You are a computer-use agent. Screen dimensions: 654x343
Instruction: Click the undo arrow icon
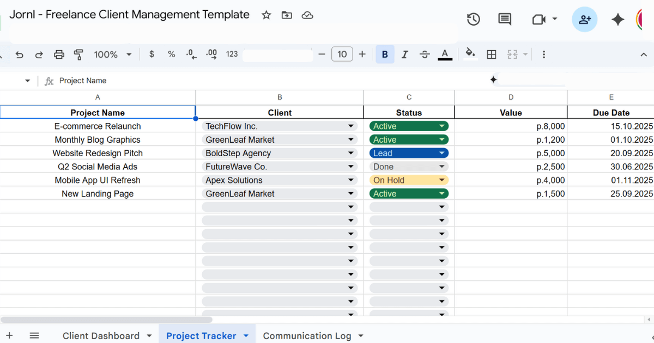tap(20, 54)
